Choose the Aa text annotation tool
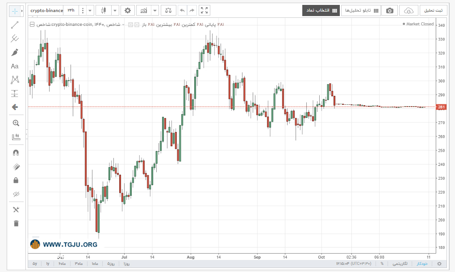Viewport: 455px width, 272px height. [14, 66]
